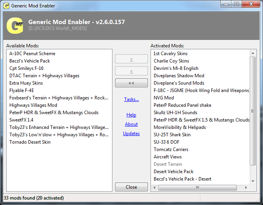The height and width of the screenshot is (205, 263).
Task: Click the mods folder path in header
Action: (x=58, y=28)
